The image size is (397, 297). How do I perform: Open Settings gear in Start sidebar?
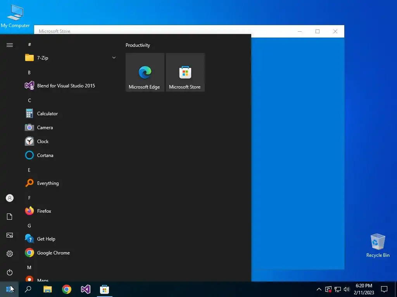[x=10, y=254]
